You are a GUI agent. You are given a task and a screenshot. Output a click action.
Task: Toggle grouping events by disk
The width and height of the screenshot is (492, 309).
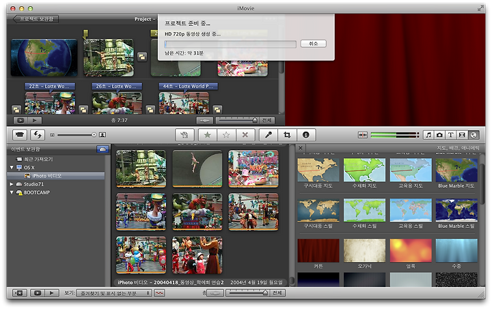tap(103, 149)
